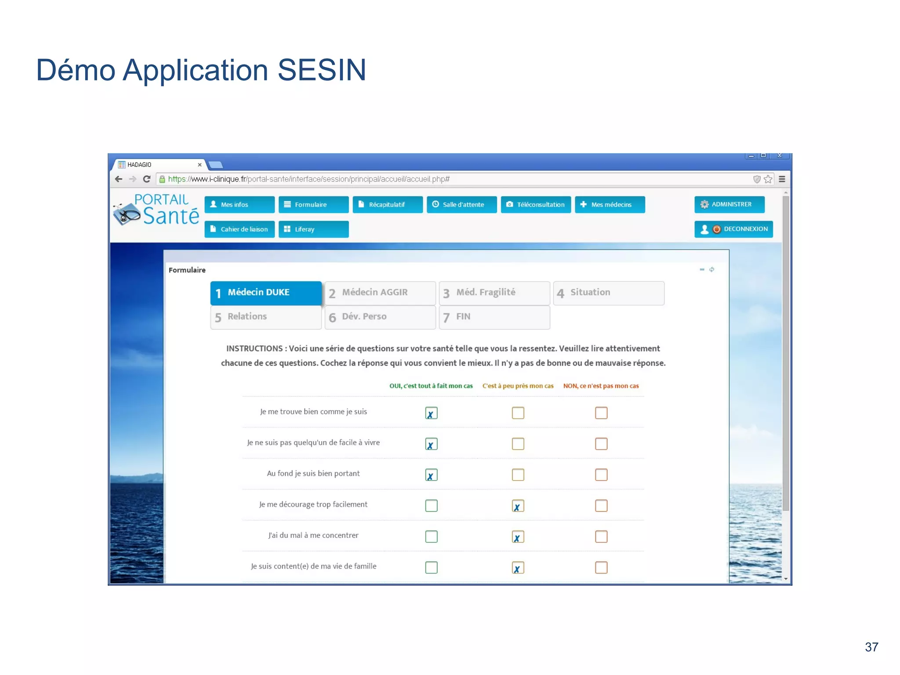Switch to step 2 Médecin AGGIR
900x675 pixels.
(x=380, y=293)
